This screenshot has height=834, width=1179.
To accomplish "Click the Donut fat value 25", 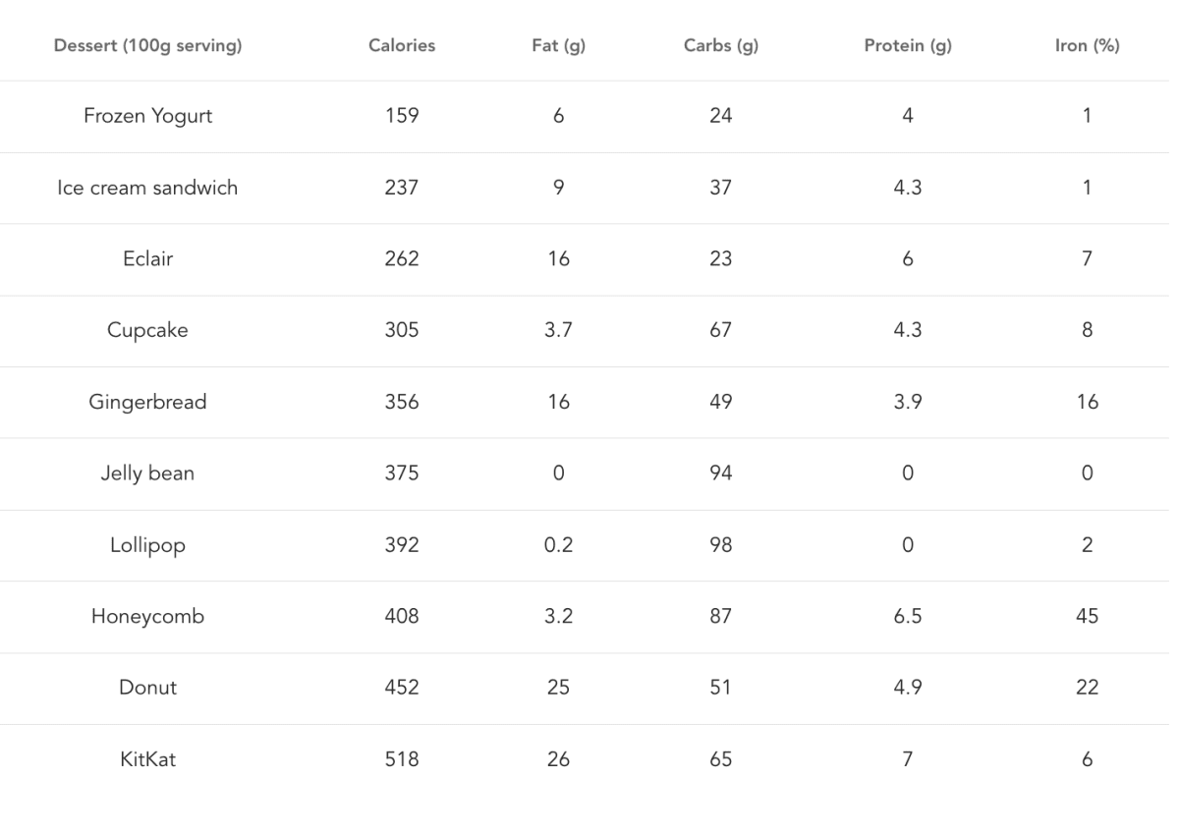I will (x=558, y=689).
